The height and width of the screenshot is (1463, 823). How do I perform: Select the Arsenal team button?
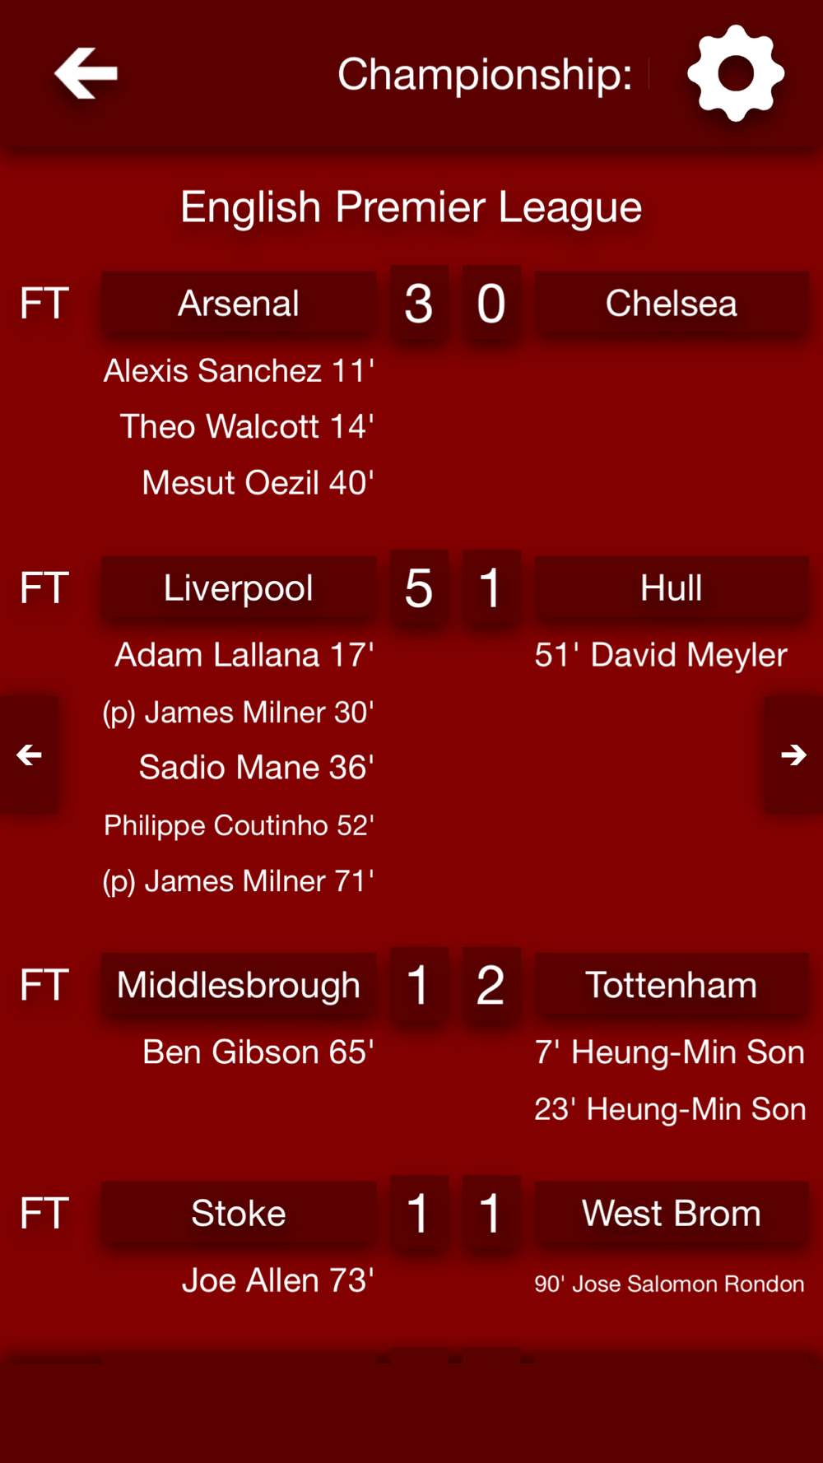[x=239, y=303]
